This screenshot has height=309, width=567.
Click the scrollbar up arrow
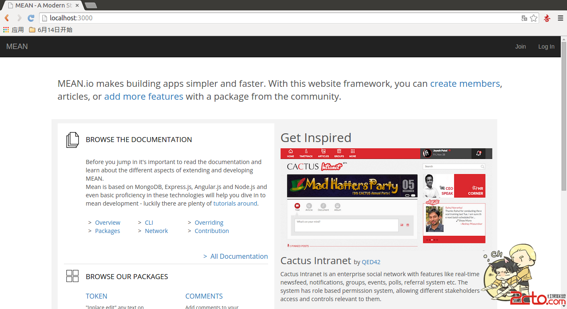click(x=564, y=39)
